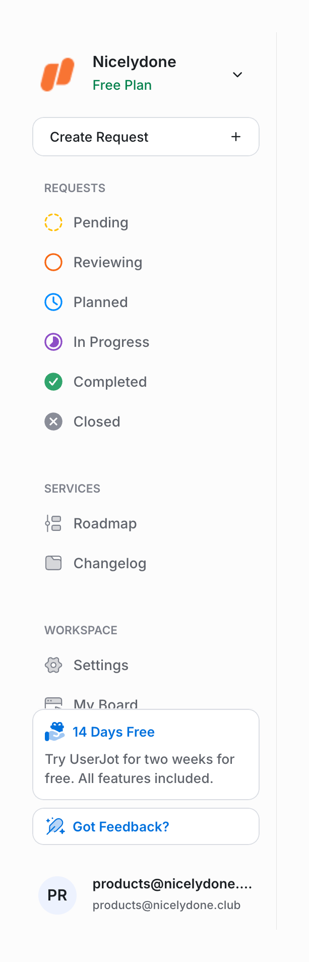
Task: Click the Nicelydone orange logo
Action: point(57,74)
